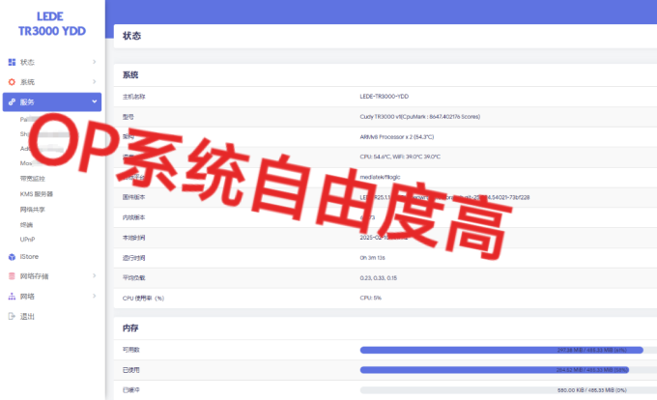The width and height of the screenshot is (657, 400).
Task: Click the 内存 section heading
Action: point(130,328)
